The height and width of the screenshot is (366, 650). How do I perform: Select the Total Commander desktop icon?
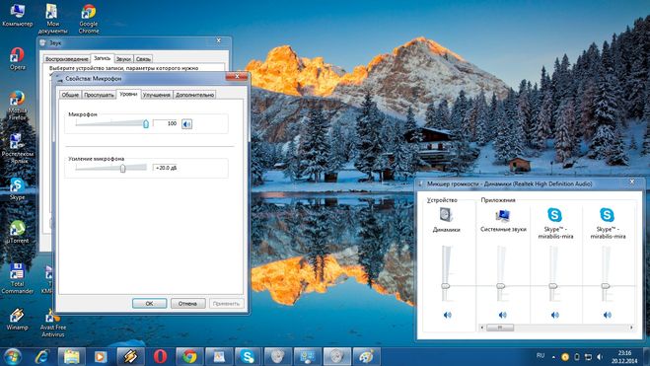click(17, 279)
